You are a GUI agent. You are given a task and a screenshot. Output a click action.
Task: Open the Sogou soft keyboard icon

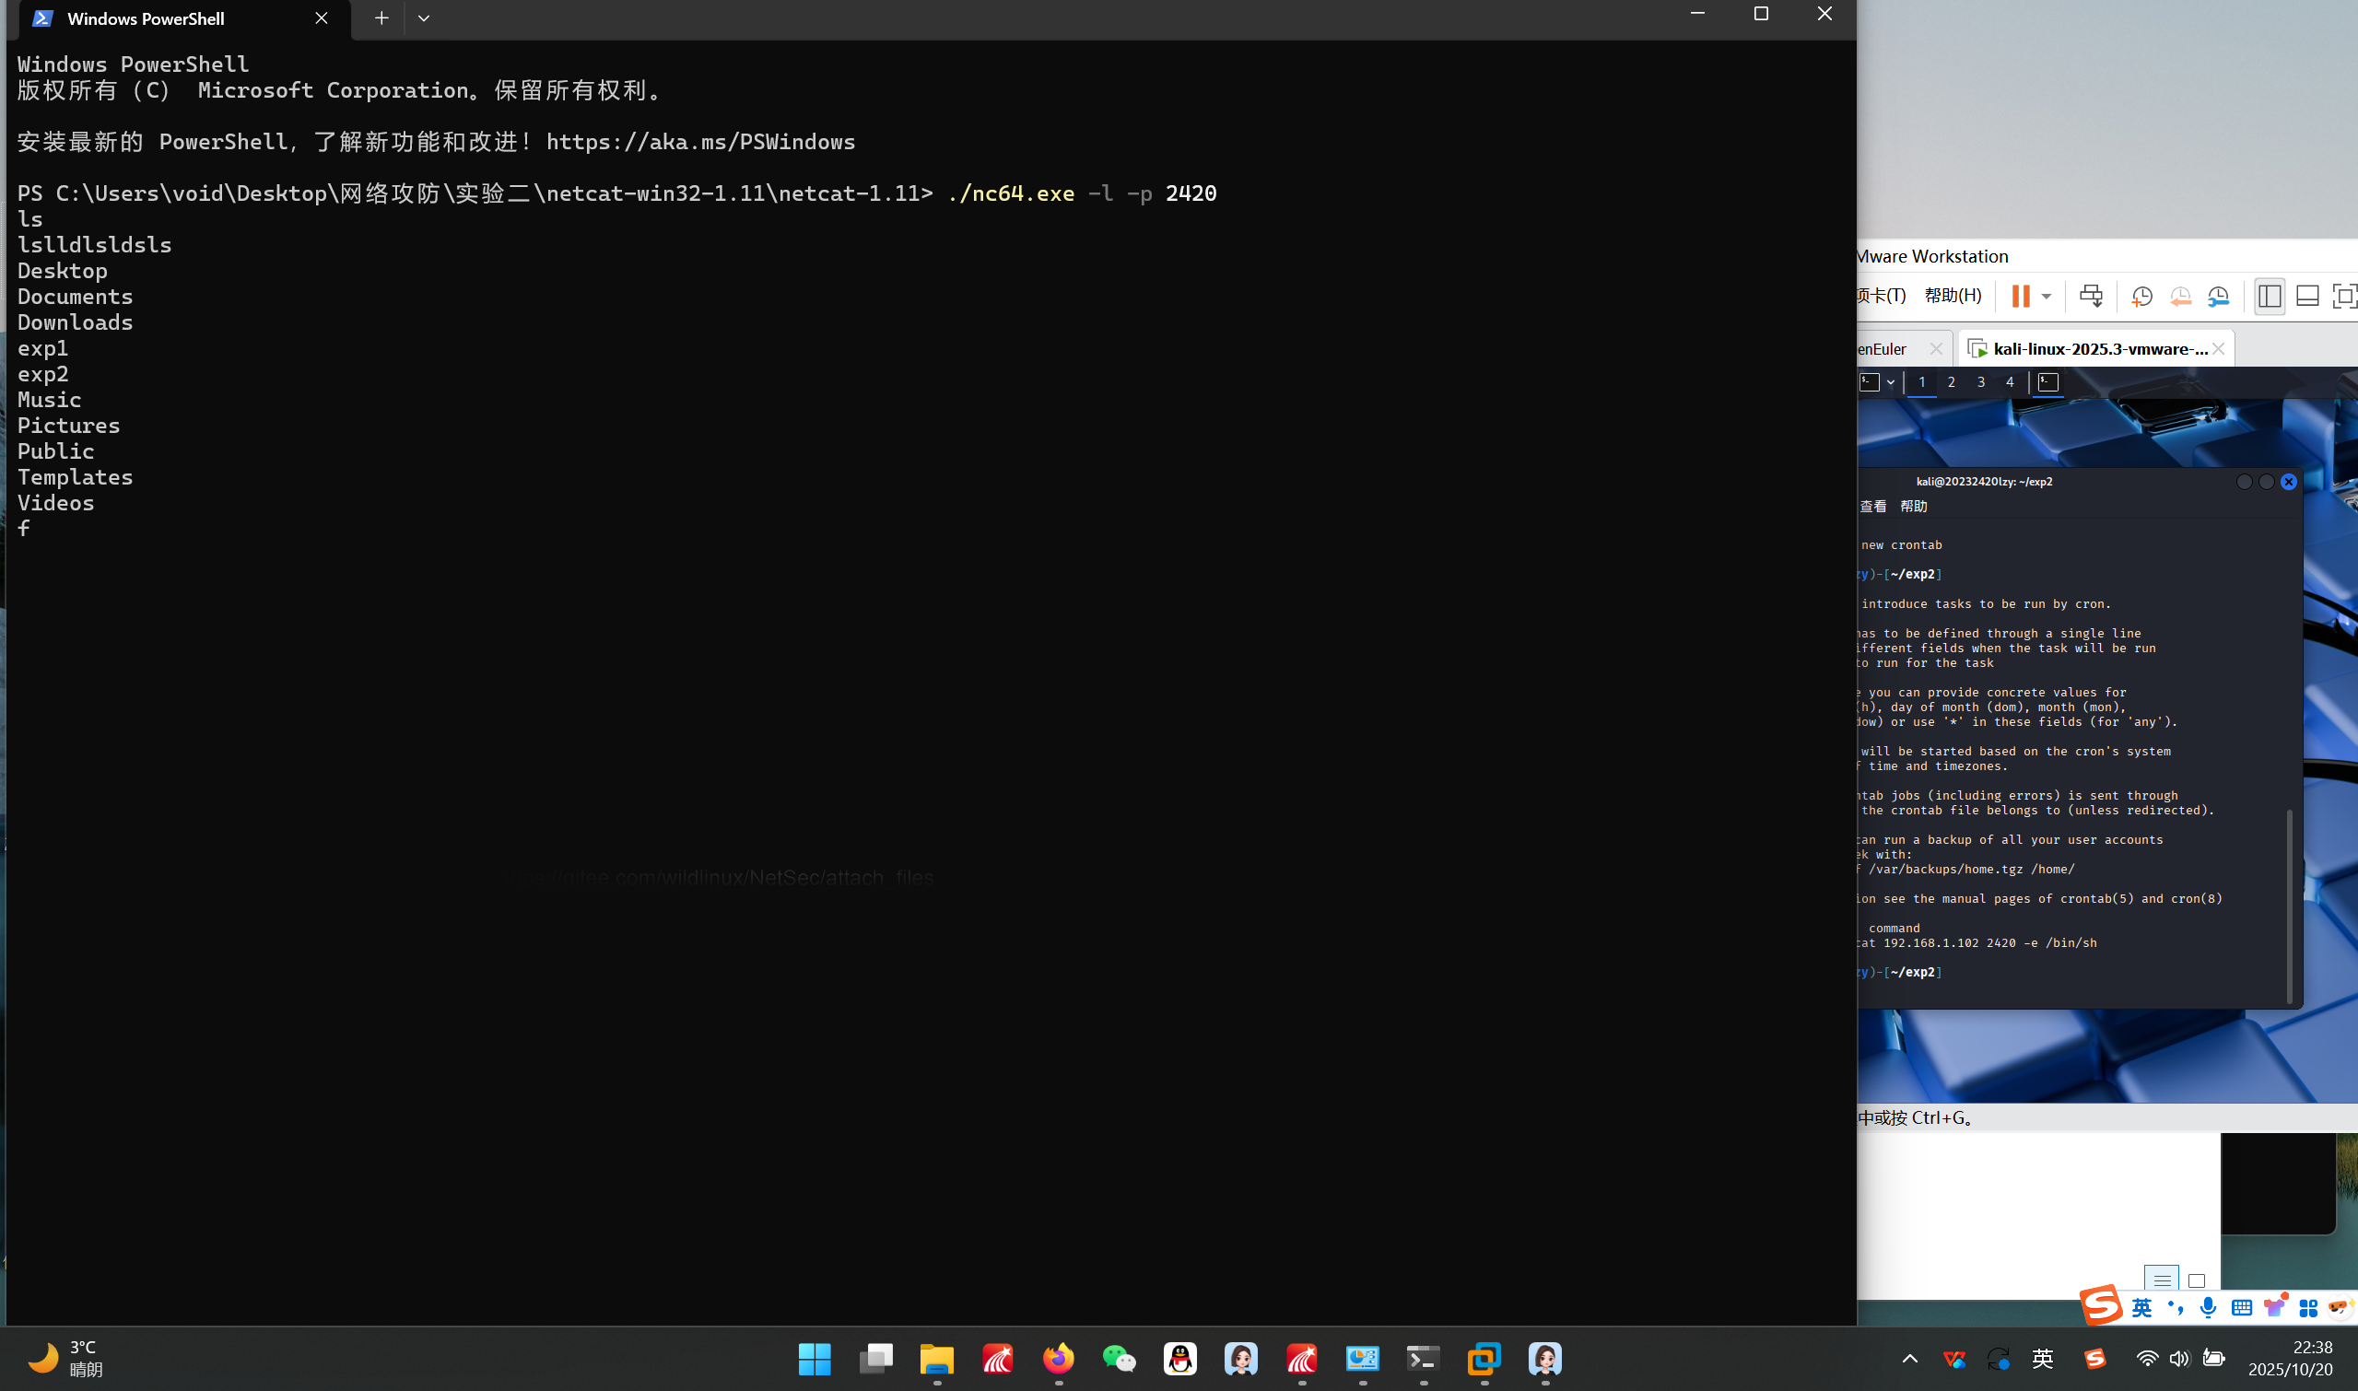[2242, 1307]
